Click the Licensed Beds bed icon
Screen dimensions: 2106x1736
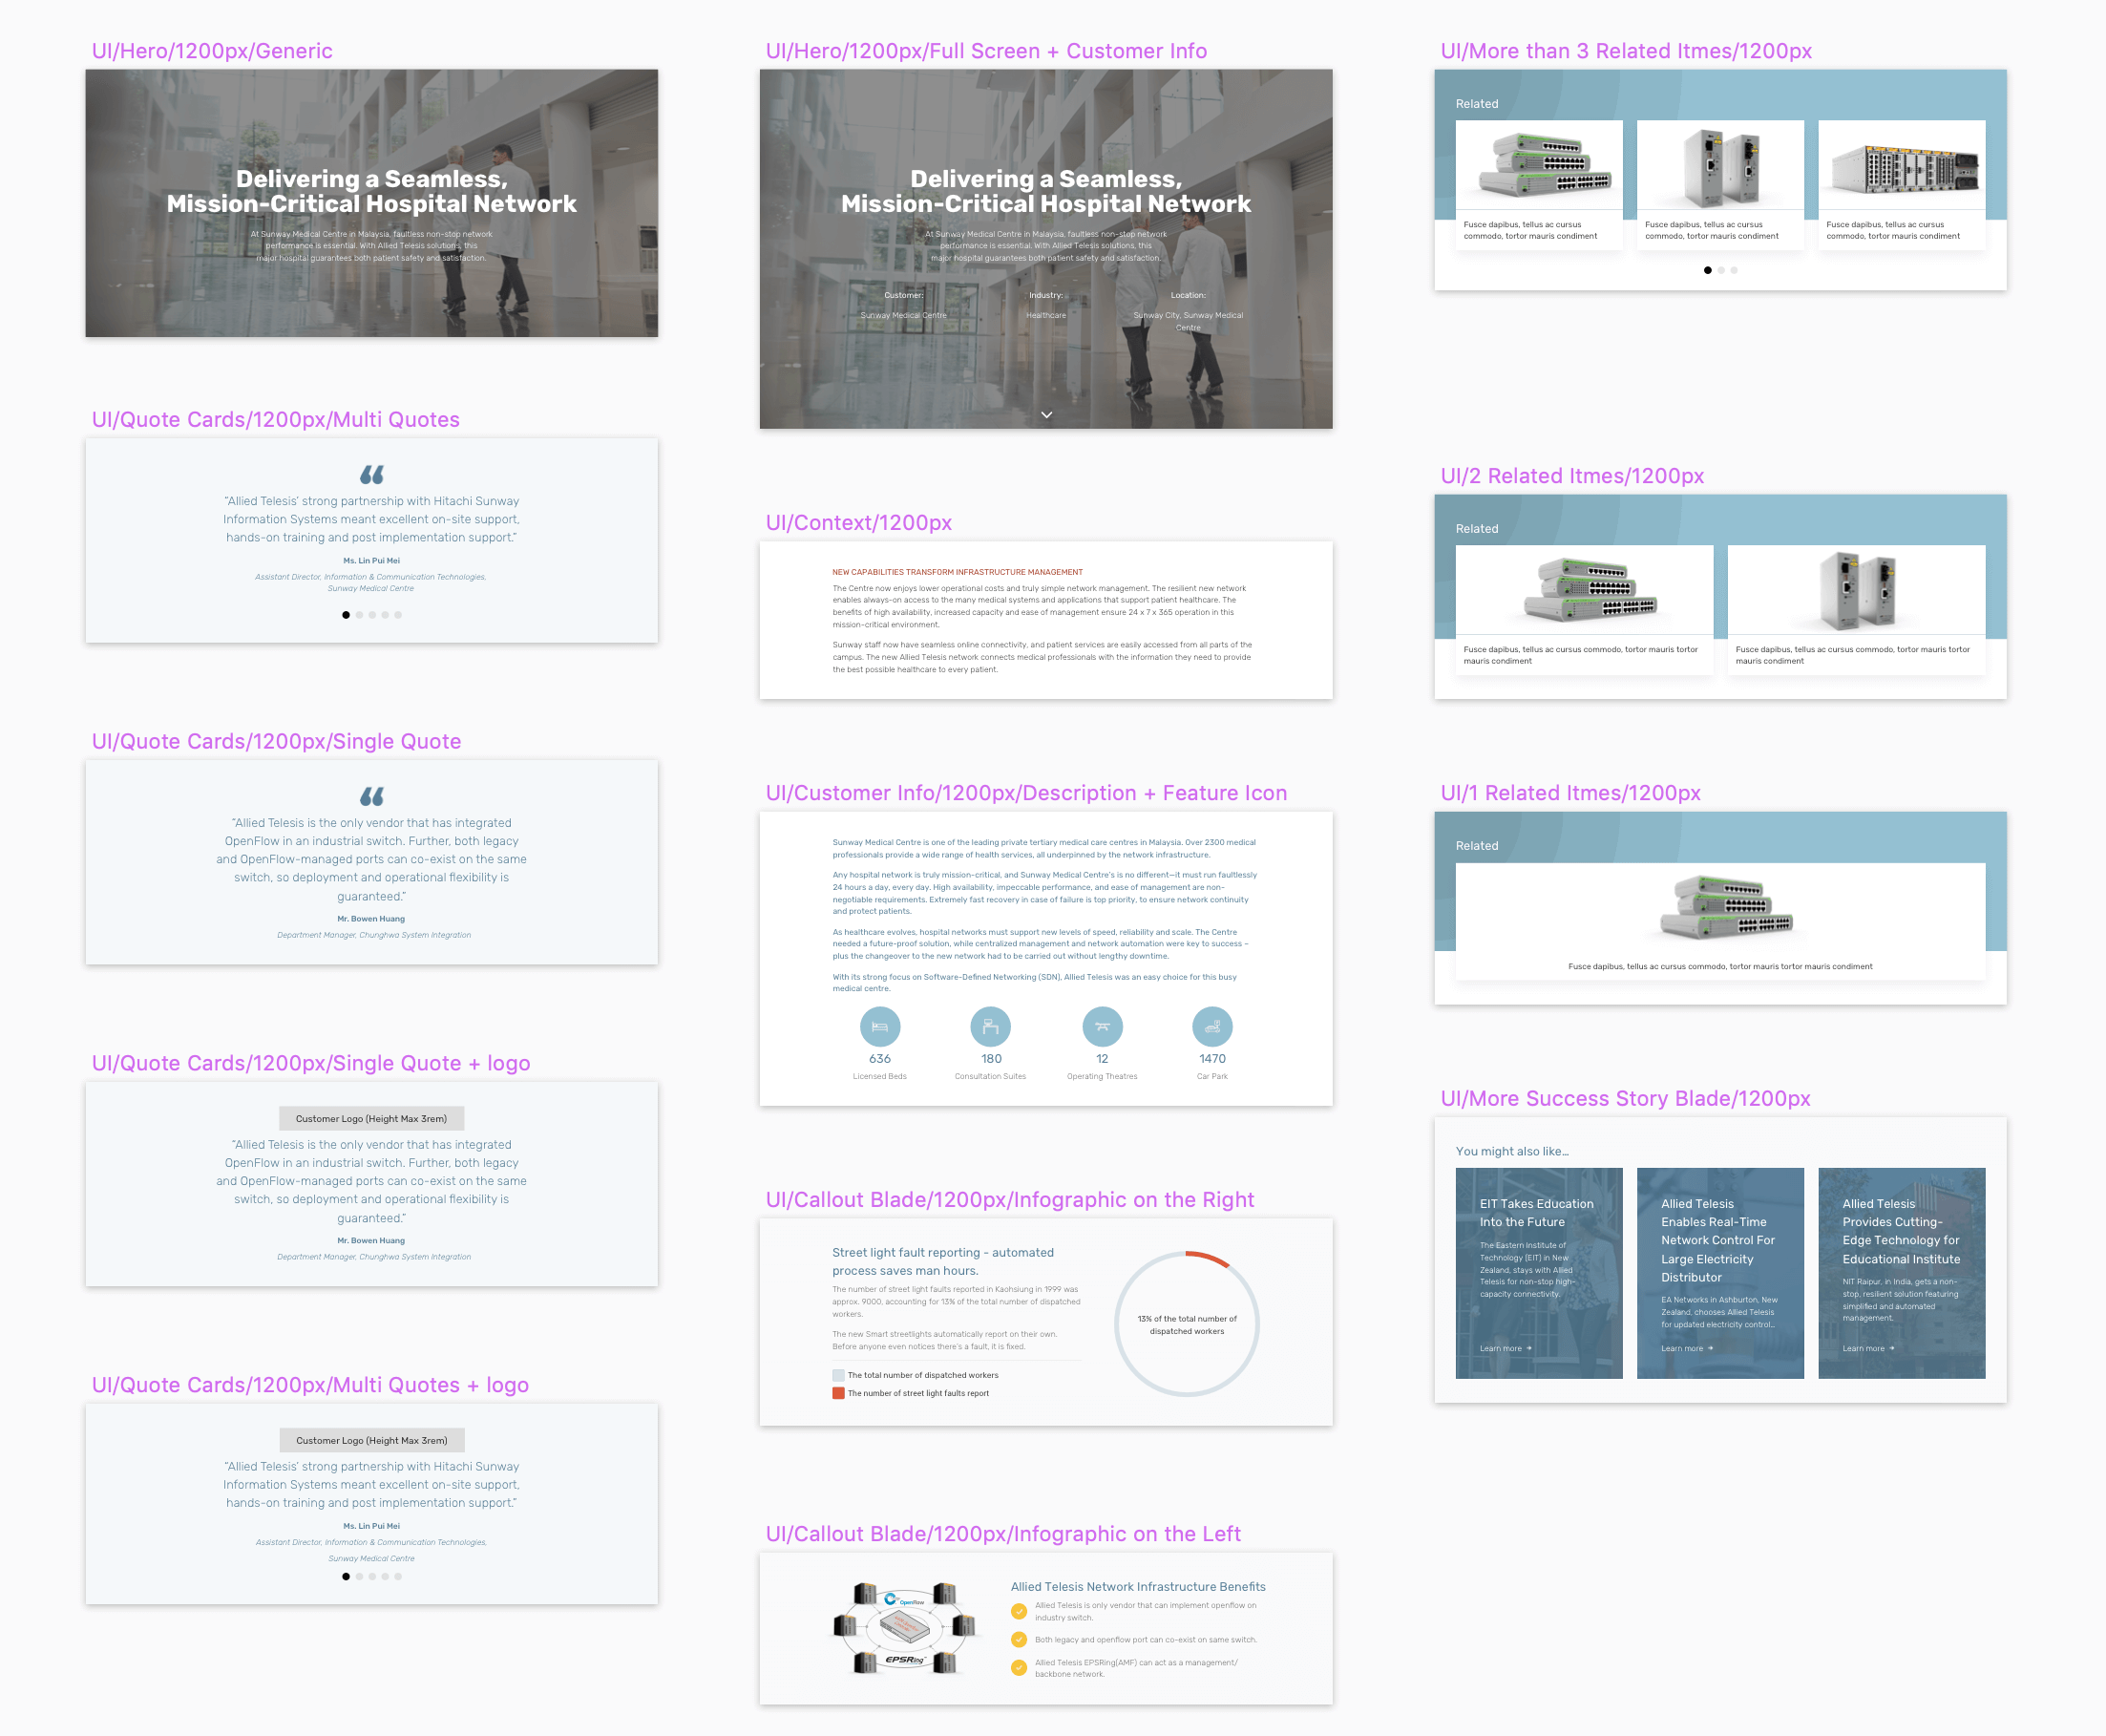879,1026
